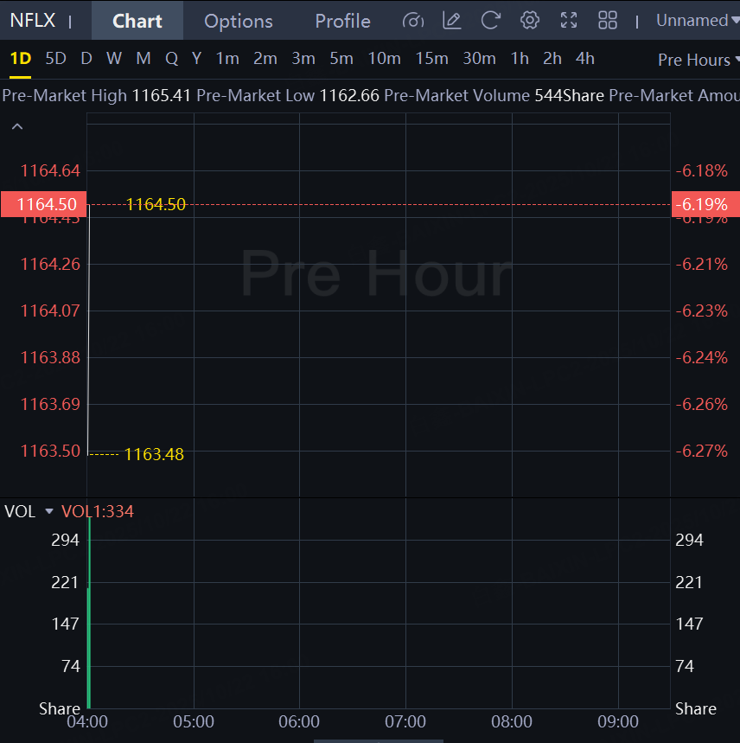The image size is (740, 743).
Task: Click the NFLX ticker symbol
Action: tap(32, 21)
